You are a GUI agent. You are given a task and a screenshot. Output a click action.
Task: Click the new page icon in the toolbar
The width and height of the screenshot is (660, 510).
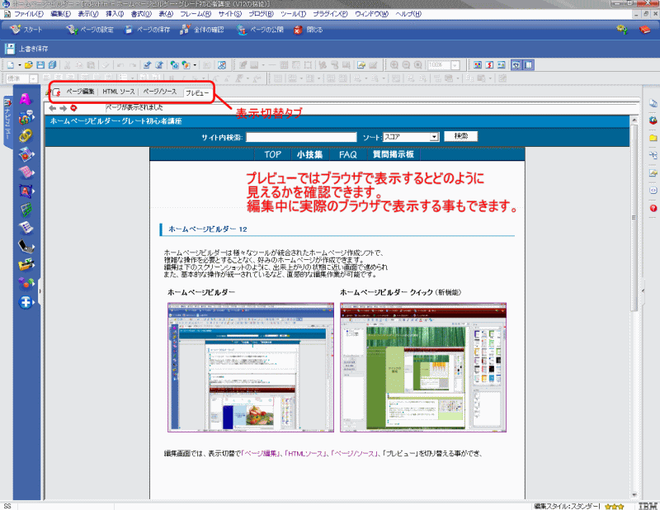(x=11, y=65)
